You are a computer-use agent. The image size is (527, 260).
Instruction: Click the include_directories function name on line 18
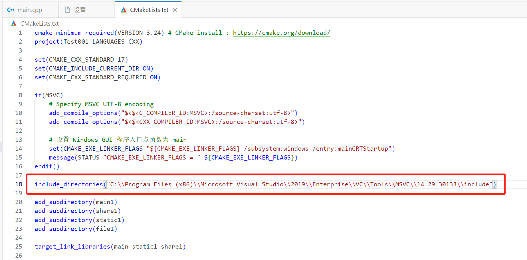pos(68,184)
